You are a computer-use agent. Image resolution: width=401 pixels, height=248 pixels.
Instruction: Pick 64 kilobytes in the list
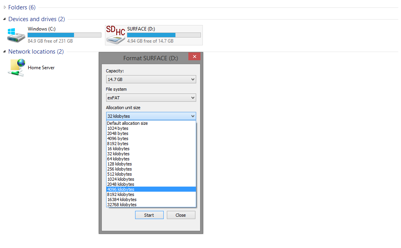click(151, 159)
